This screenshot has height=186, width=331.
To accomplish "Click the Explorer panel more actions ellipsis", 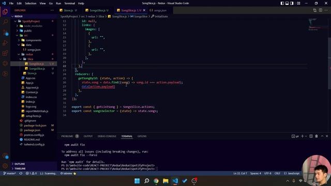I will coord(52,10).
